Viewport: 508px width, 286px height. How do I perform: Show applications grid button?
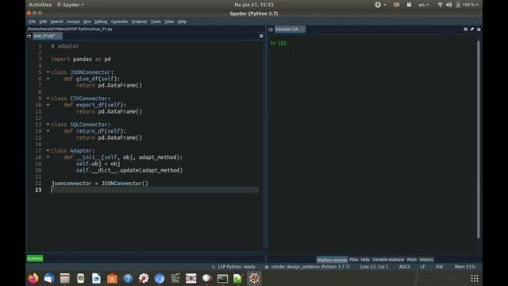click(475, 278)
